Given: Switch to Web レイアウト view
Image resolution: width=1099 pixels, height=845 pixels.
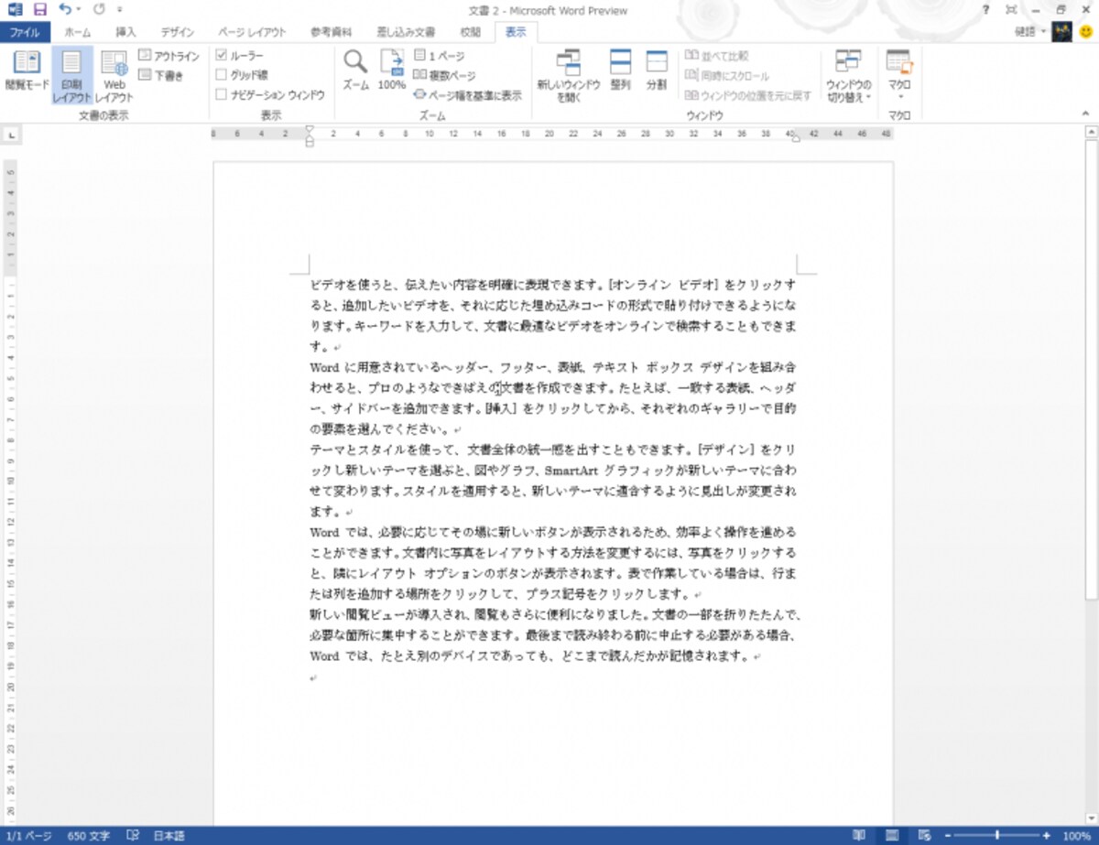Looking at the screenshot, I should pyautogui.click(x=114, y=76).
